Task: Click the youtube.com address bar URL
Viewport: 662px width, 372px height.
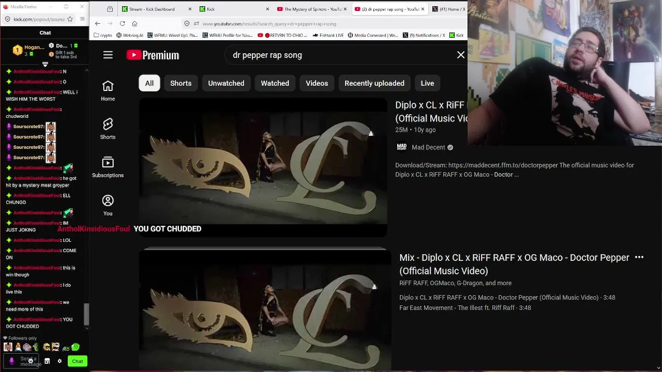Action: [269, 24]
